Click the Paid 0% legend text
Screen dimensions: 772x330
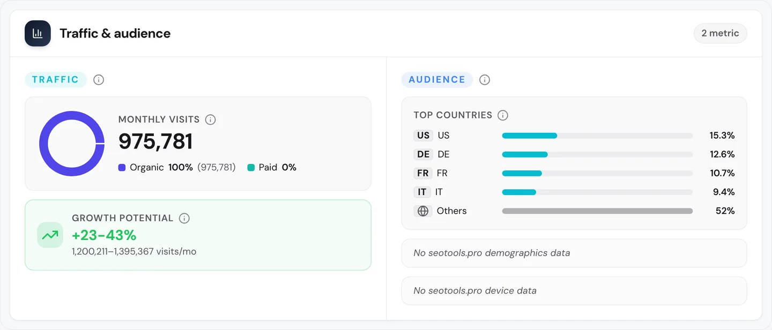tap(278, 168)
